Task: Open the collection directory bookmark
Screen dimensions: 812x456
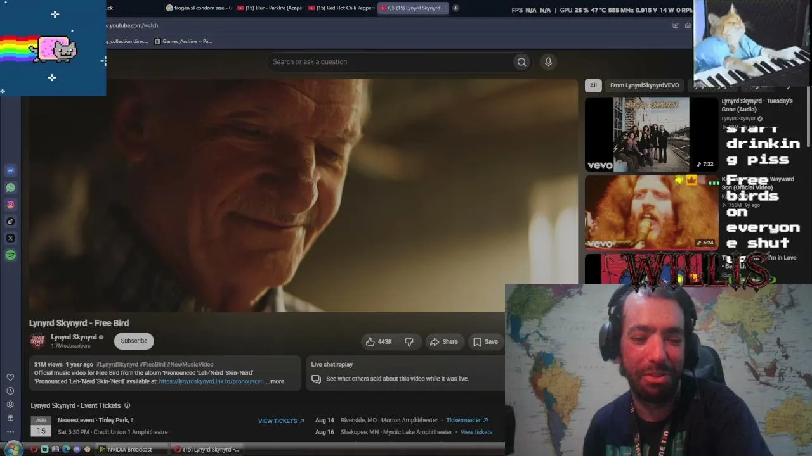Action: click(x=128, y=41)
